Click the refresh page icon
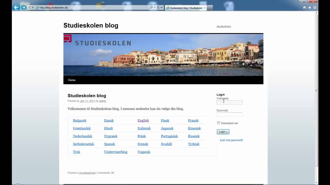This screenshot has width=330, height=185. [x=29, y=8]
